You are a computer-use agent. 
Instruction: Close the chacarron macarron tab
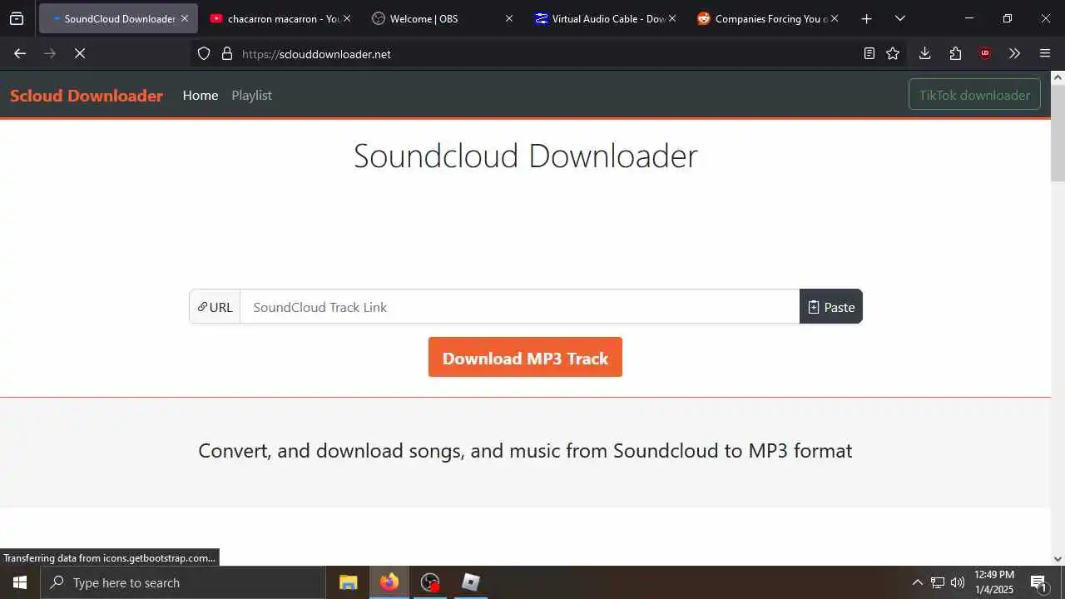[x=347, y=18]
